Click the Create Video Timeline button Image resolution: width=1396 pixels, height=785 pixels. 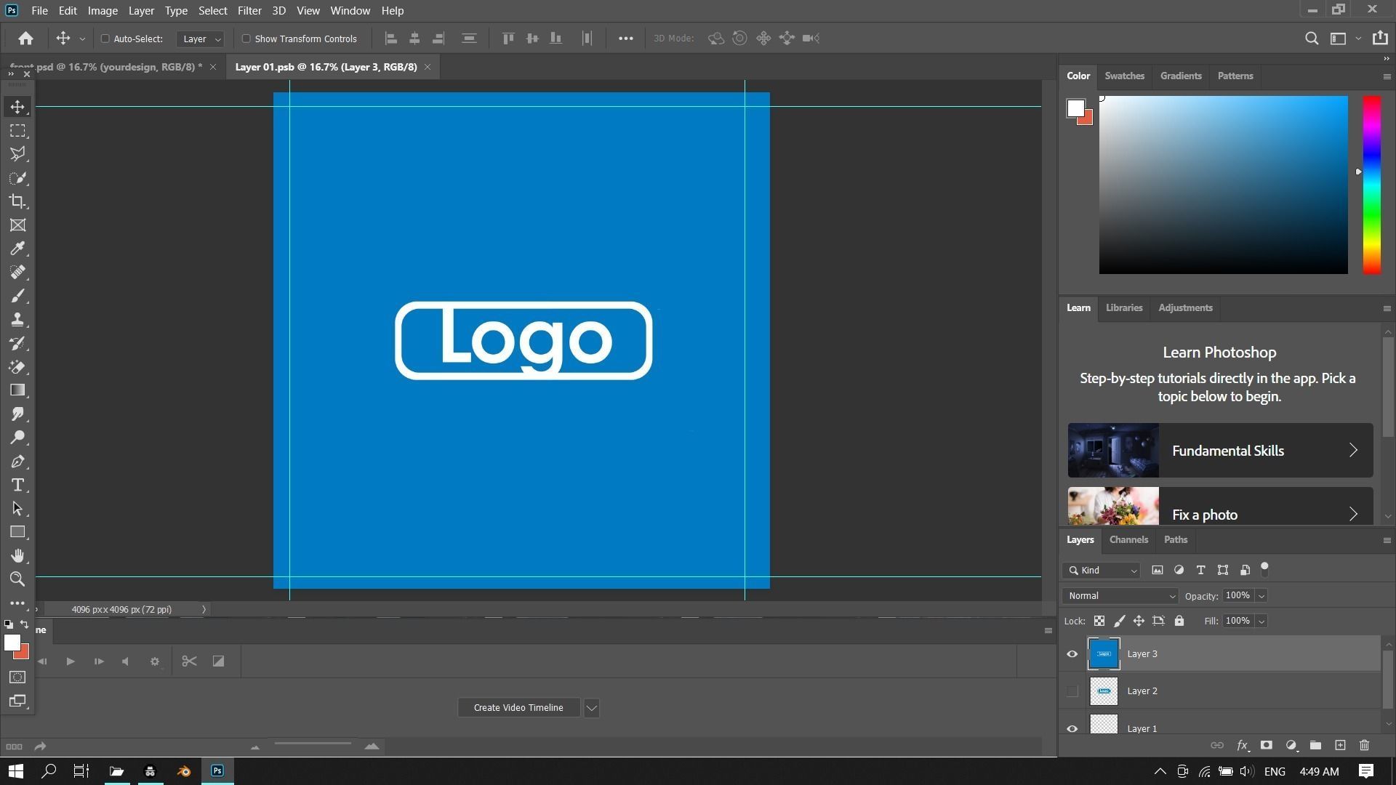coord(518,707)
